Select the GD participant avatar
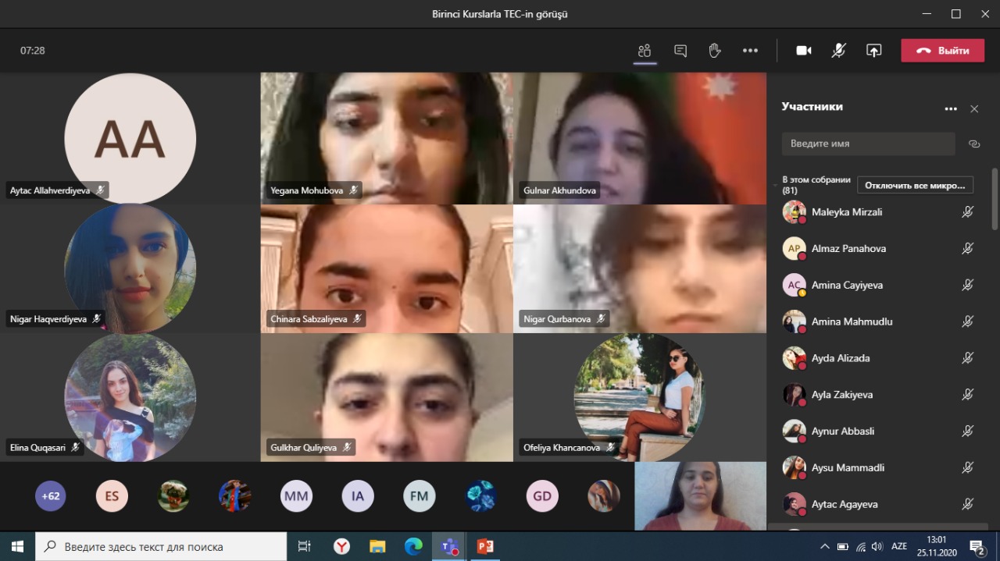The height and width of the screenshot is (561, 1000). [542, 495]
